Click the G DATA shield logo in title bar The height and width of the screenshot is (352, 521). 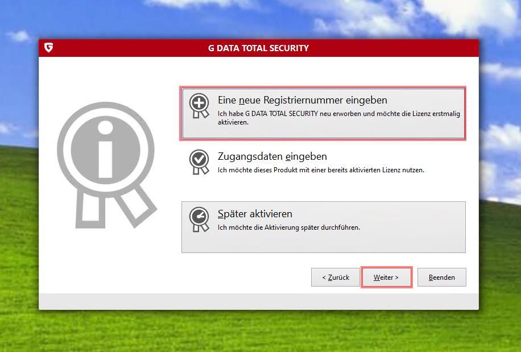(x=48, y=48)
